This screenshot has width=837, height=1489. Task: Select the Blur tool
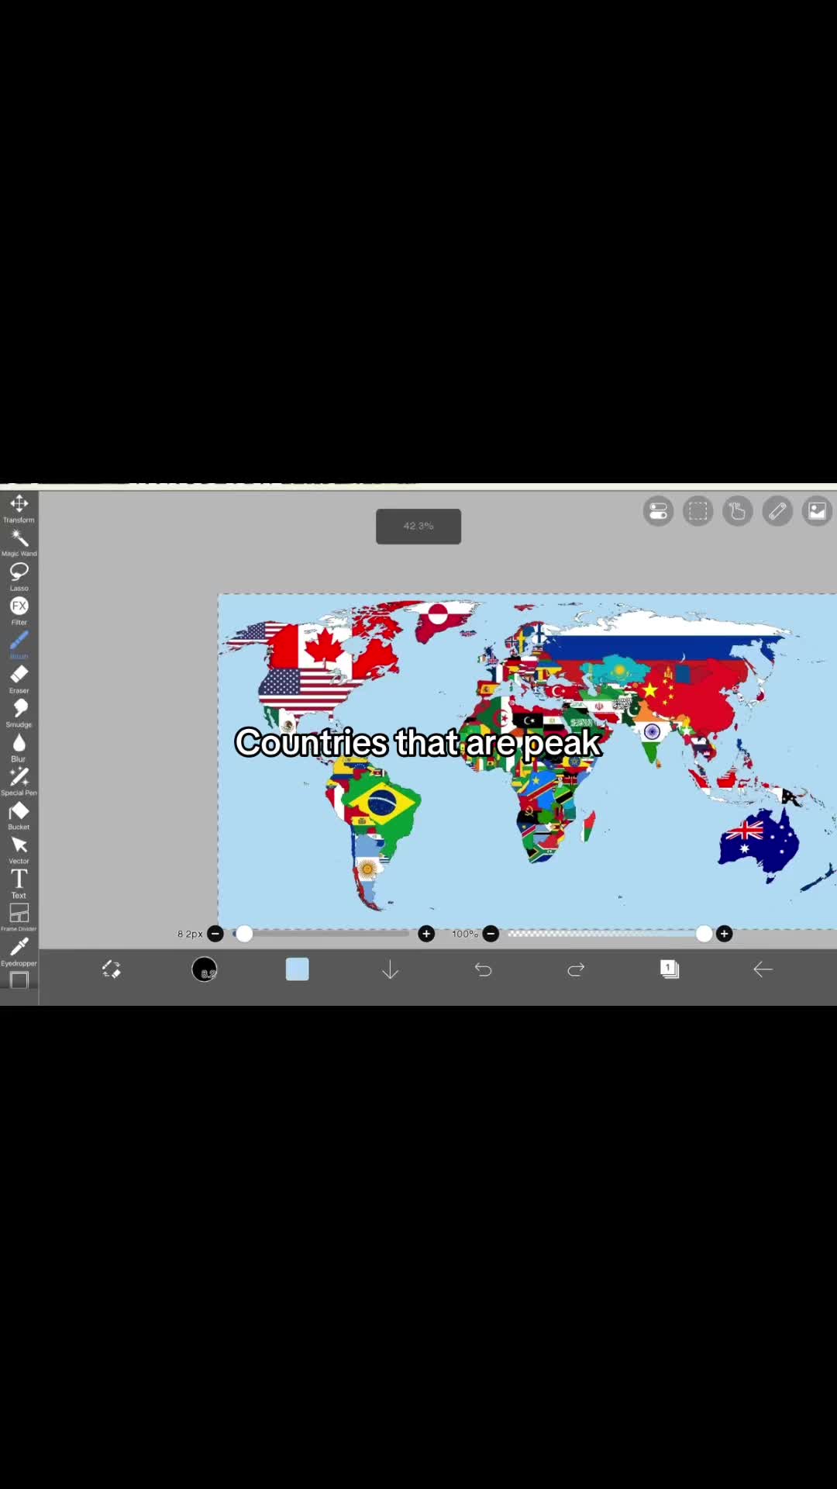point(19,747)
